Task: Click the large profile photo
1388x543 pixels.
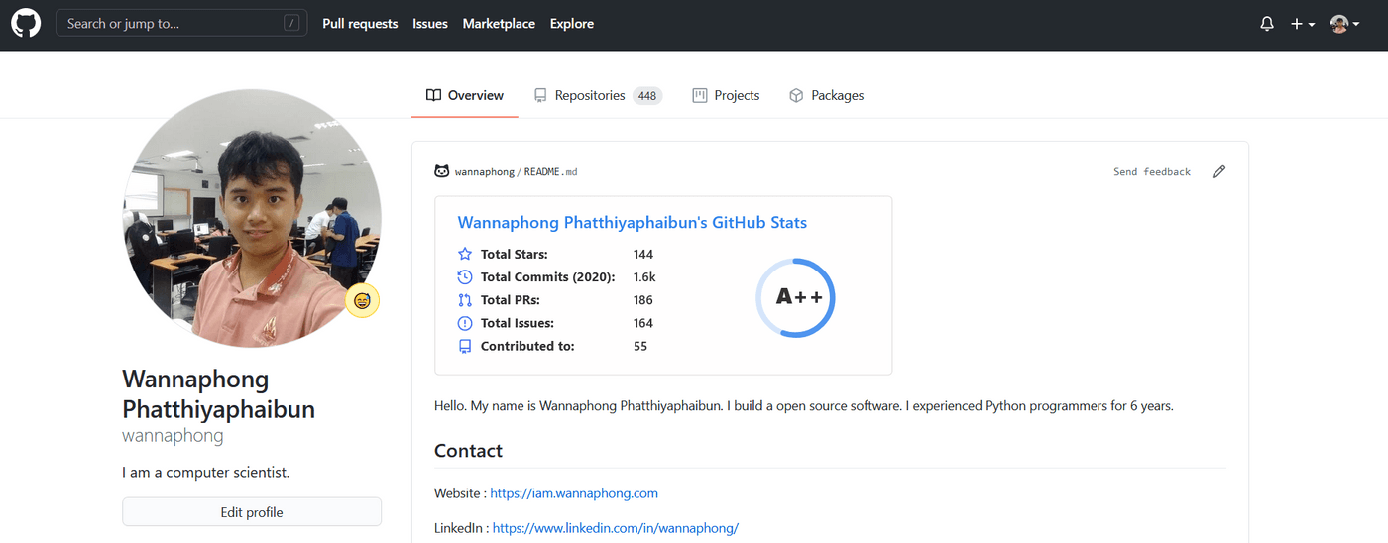Action: click(252, 218)
